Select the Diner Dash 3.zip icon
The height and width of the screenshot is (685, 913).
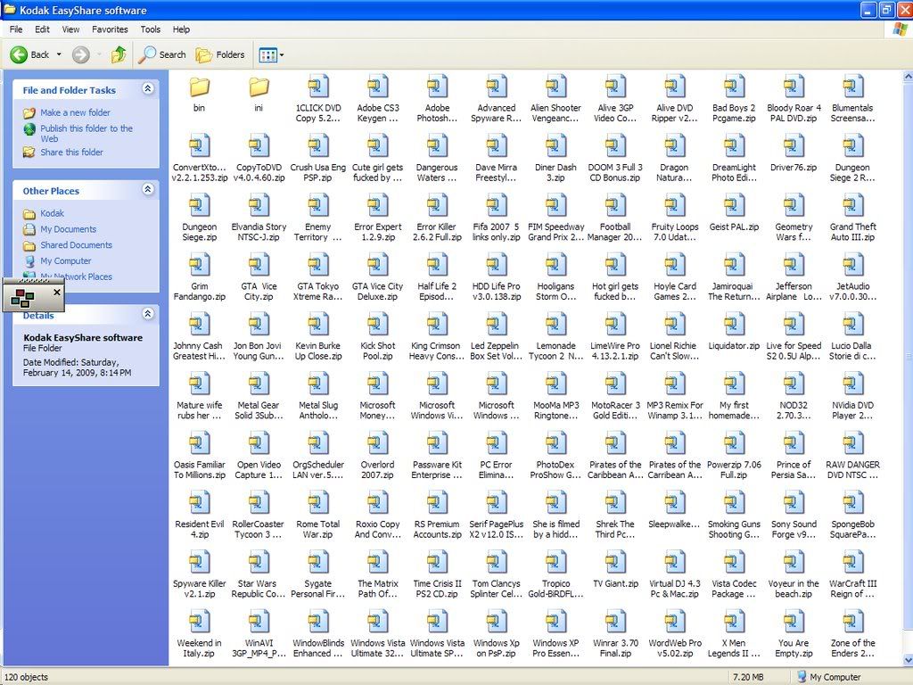coord(555,146)
